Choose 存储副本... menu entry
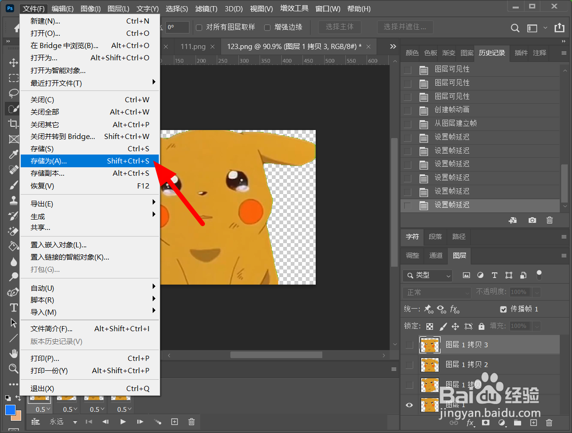Screen dimensions: 572x433 tap(90, 173)
